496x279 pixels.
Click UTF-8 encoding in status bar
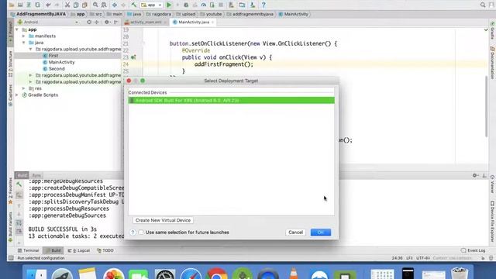pos(423,258)
